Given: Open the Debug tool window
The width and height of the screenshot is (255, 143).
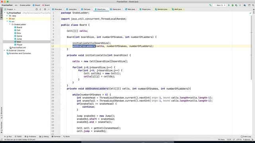Looking at the screenshot, I should click(44, 137).
